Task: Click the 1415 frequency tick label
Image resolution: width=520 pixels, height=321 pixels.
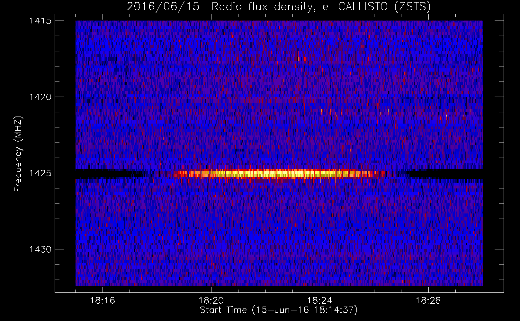Action: [40, 21]
